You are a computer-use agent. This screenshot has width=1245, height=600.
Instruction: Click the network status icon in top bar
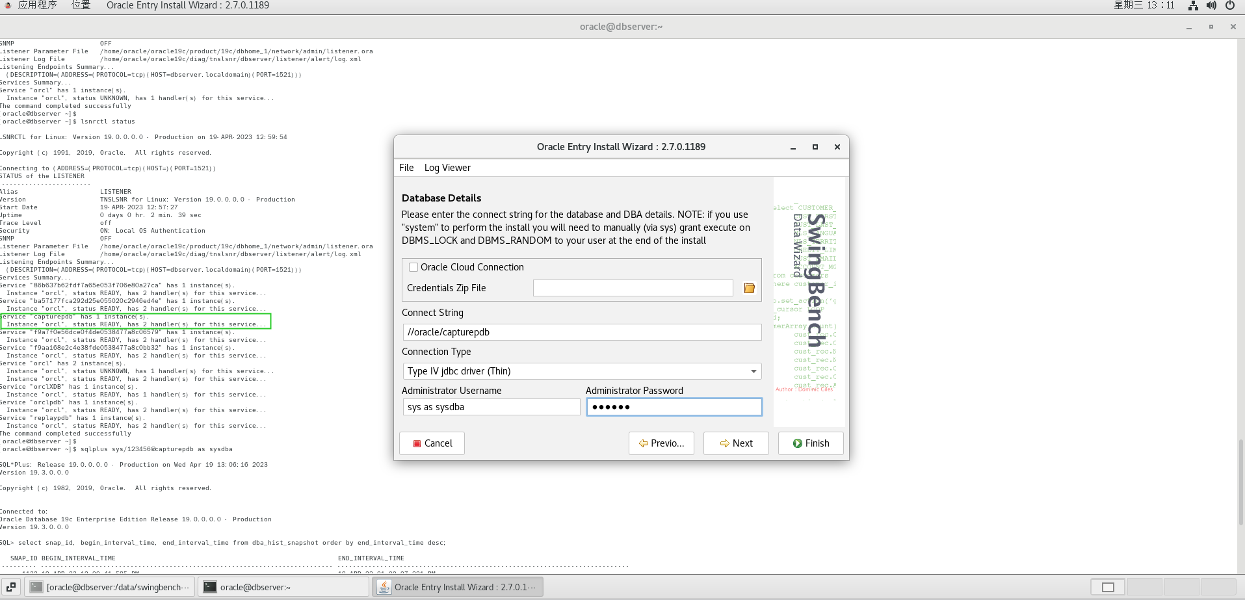pos(1193,5)
